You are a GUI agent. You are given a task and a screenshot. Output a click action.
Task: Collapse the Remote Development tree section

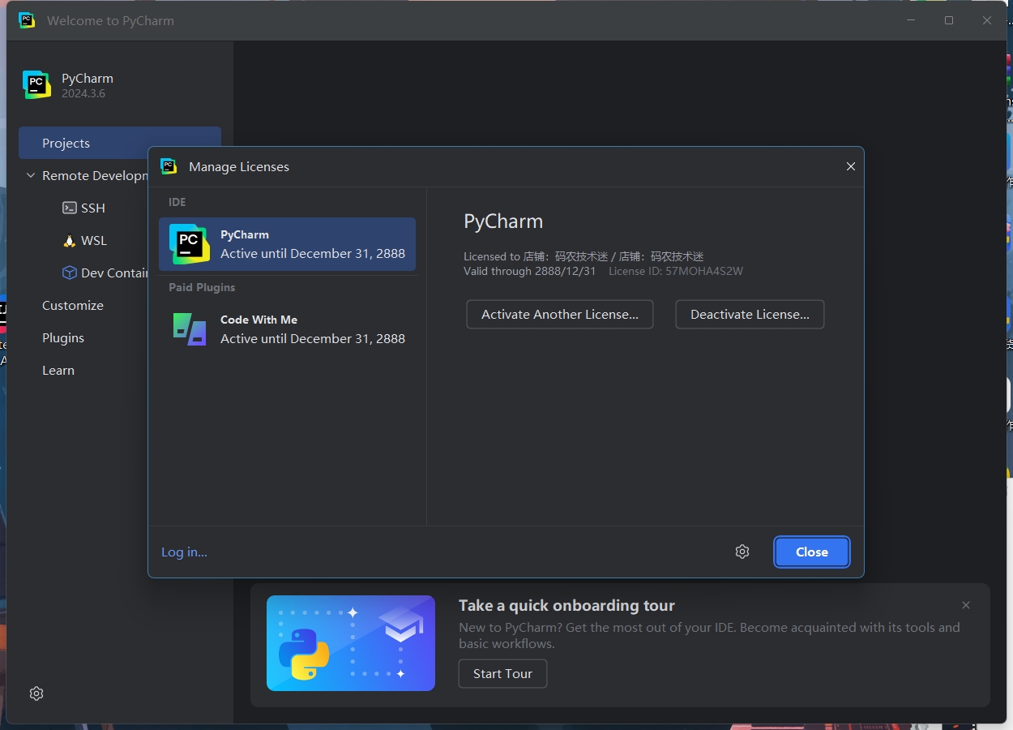pyautogui.click(x=31, y=175)
